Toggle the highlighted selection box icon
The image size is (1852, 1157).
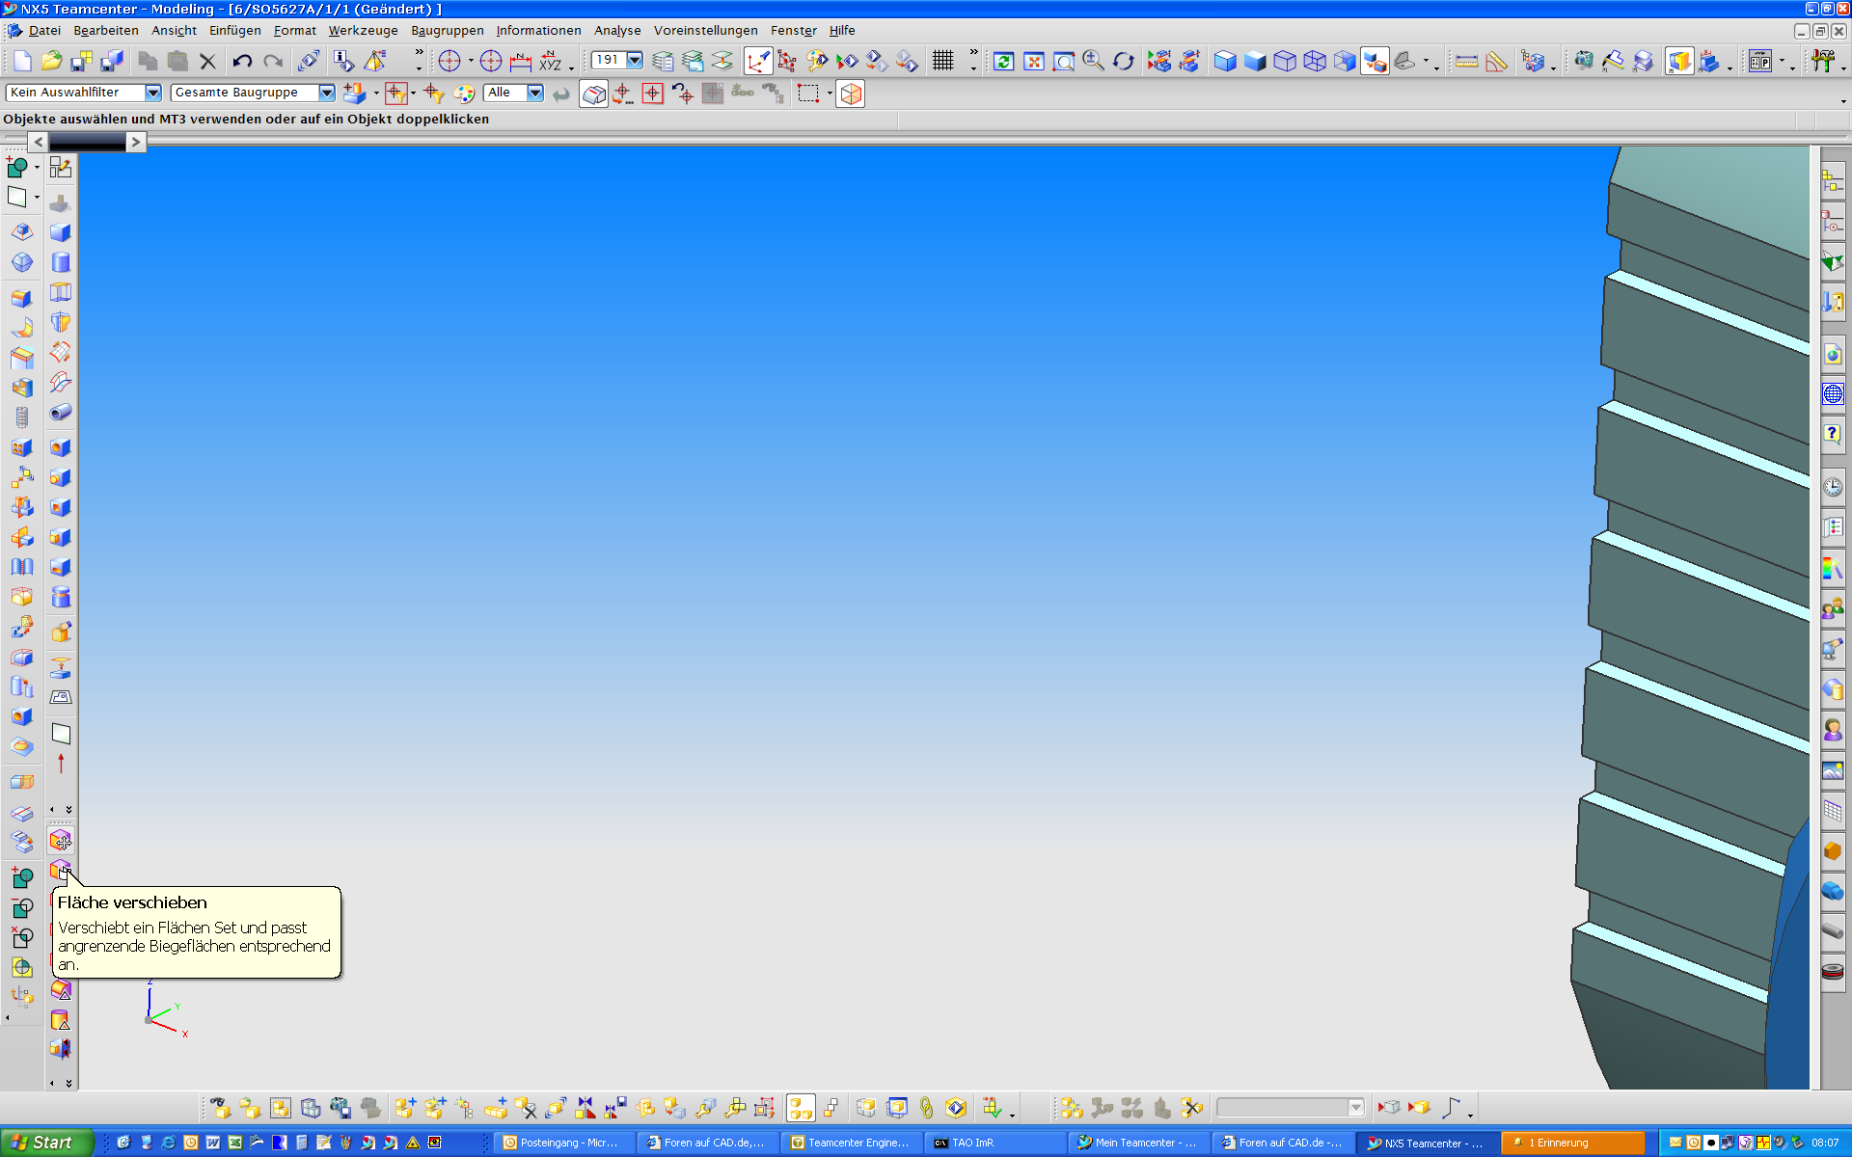[x=594, y=94]
